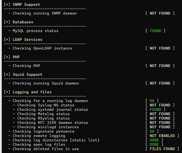
Task: Click the [+] marker beside Logging and files
Action: tap(7, 92)
